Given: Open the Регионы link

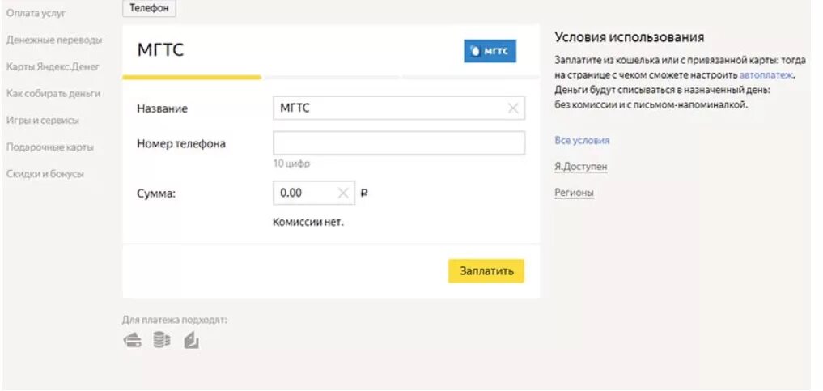Looking at the screenshot, I should (x=575, y=193).
